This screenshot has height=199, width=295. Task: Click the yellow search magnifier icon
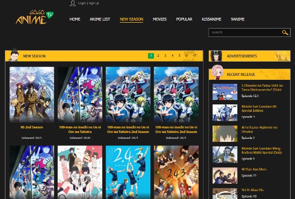tap(285, 33)
